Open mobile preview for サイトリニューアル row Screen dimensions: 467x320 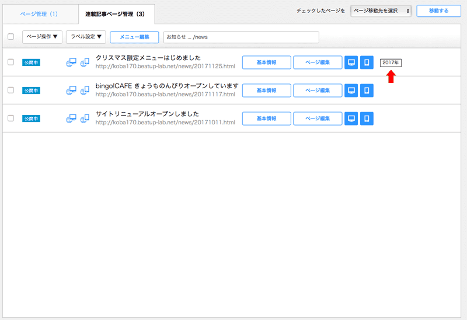367,119
